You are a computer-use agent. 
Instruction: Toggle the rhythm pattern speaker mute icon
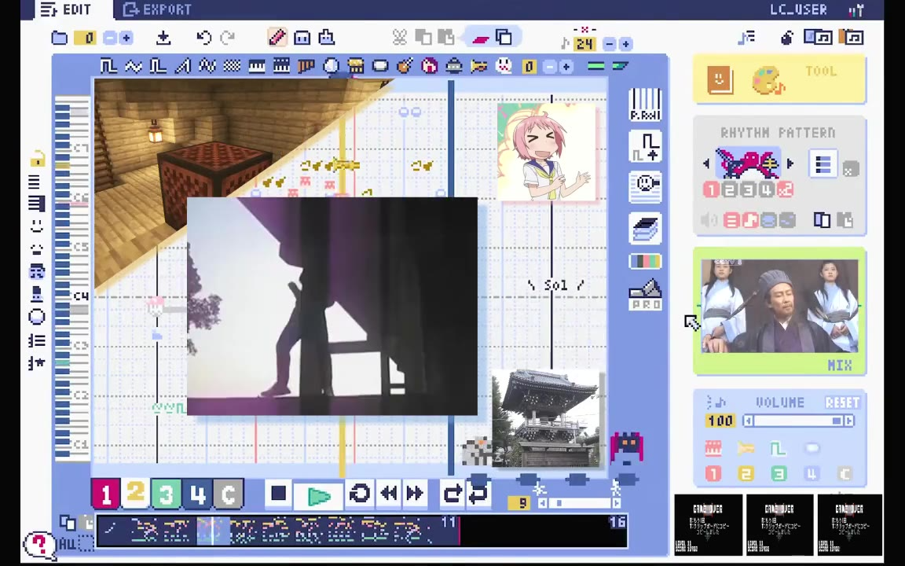click(x=709, y=221)
